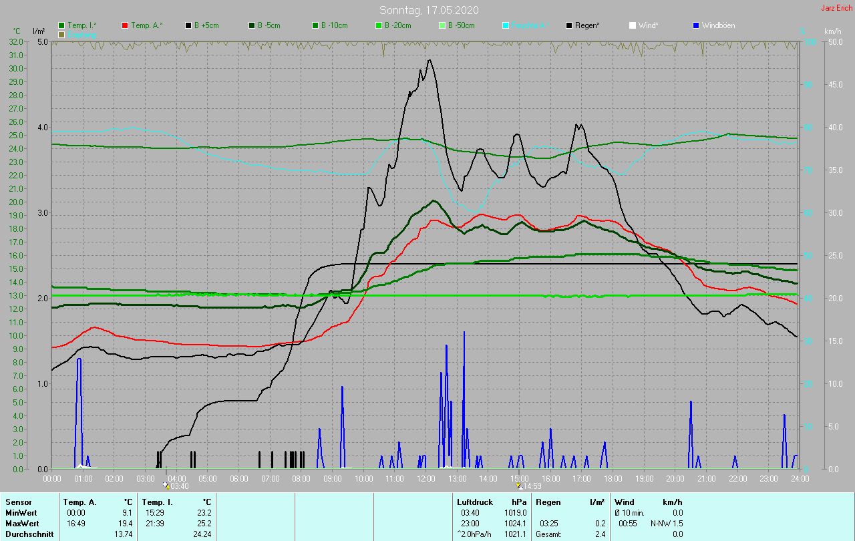Click the Sonntag, 17.05.2020 date title

click(429, 10)
